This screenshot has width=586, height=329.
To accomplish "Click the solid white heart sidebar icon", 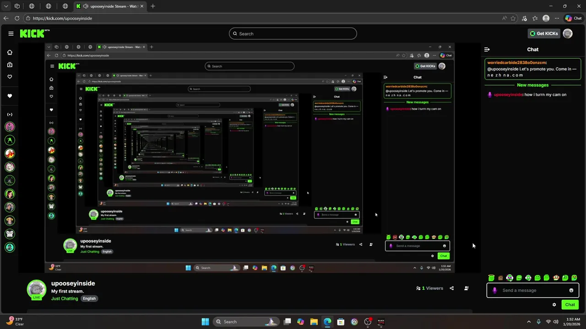I will pyautogui.click(x=10, y=96).
